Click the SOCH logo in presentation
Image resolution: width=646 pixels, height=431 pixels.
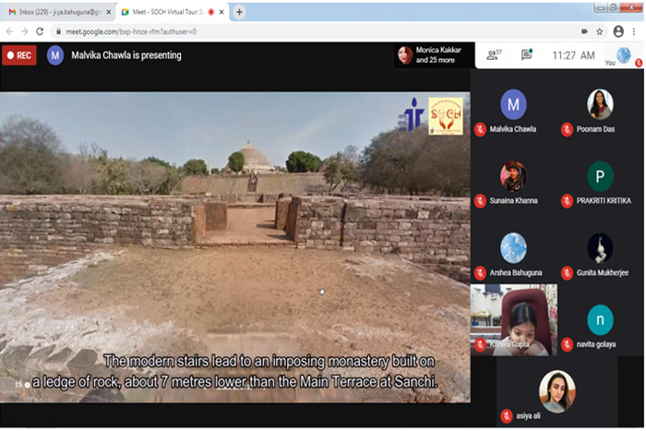point(446,115)
